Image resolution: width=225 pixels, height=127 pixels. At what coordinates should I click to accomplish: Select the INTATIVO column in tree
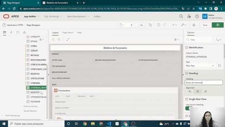tap(35, 74)
